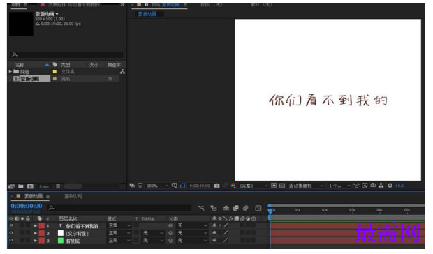
Task: Click the interpret footage icon in project panel
Action: tap(11, 186)
